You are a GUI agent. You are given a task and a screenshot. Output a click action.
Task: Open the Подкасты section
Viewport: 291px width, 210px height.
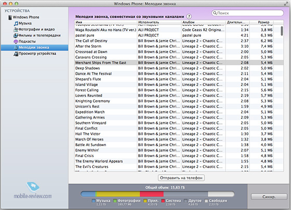[27, 41]
